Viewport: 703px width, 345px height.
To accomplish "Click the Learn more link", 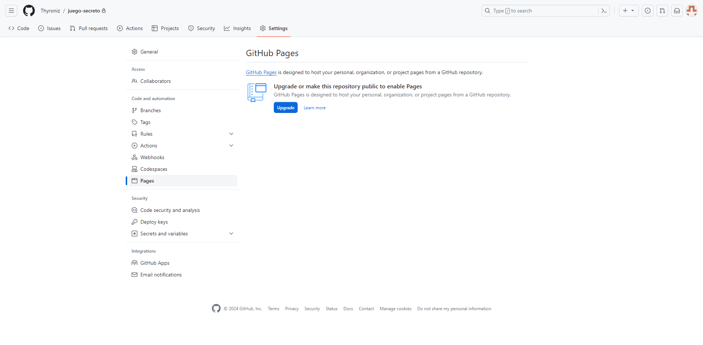I will [x=314, y=108].
